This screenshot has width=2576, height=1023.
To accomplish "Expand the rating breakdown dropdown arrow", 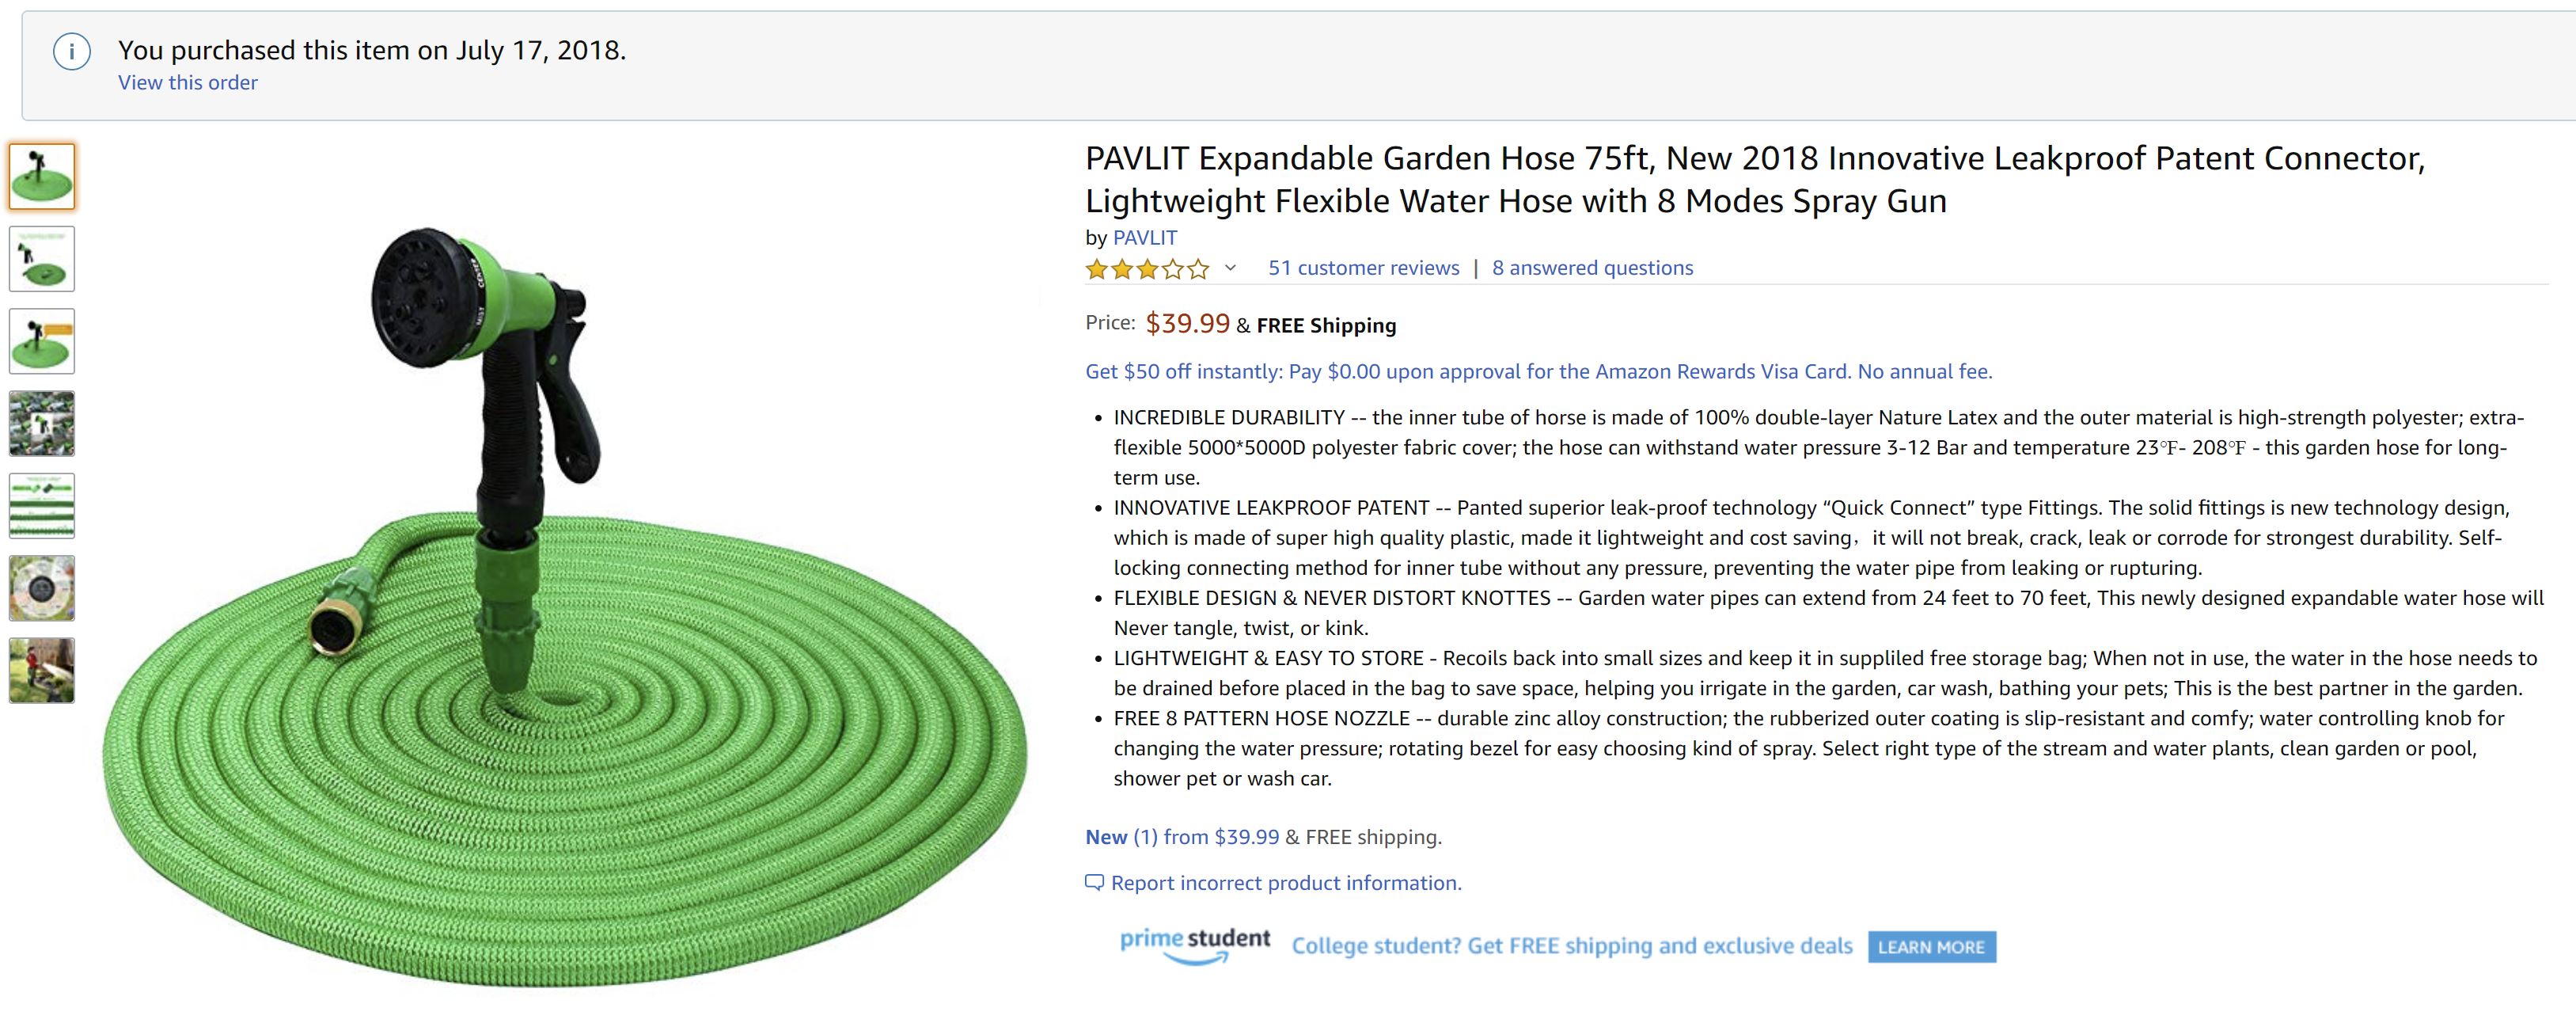I will point(1230,268).
